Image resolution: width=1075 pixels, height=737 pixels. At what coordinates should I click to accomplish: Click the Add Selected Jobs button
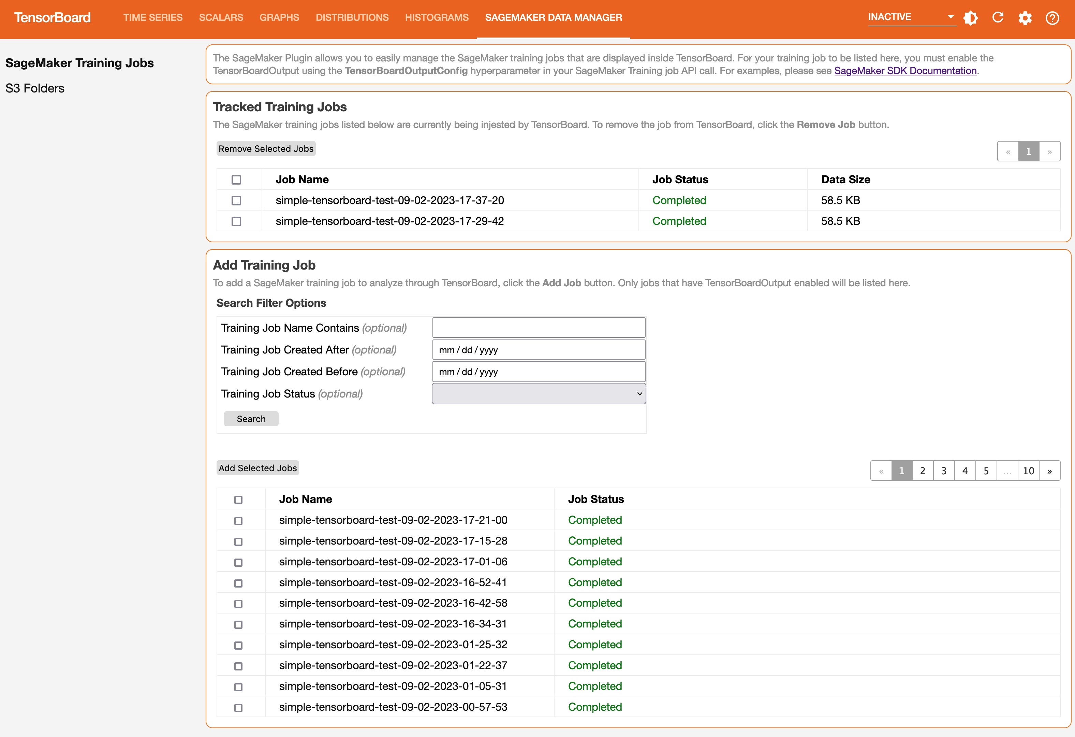coord(257,468)
